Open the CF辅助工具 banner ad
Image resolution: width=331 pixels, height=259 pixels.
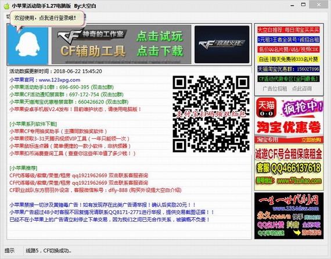[x=121, y=45]
